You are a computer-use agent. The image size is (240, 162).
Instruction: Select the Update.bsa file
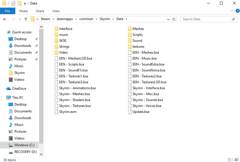(x=141, y=112)
